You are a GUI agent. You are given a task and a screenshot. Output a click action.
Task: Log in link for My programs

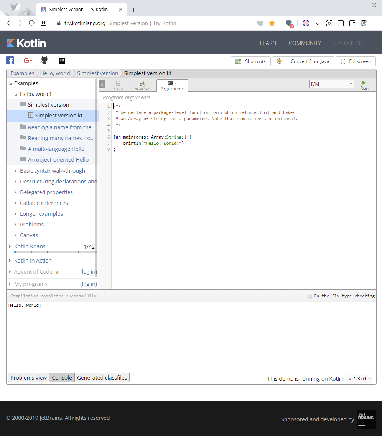(89, 284)
